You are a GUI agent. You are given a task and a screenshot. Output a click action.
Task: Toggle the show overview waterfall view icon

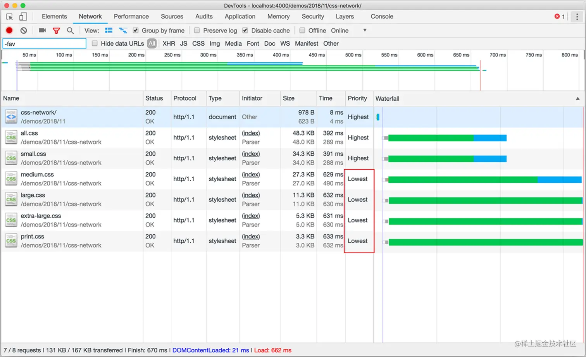tap(122, 30)
